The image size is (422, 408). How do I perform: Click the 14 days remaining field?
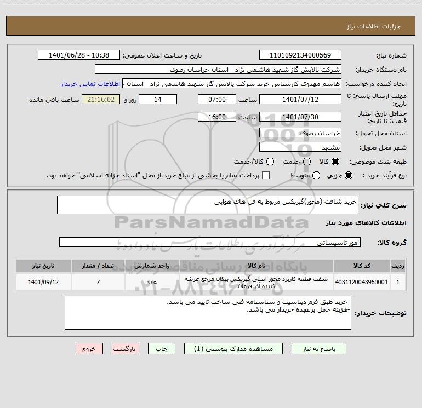pyautogui.click(x=158, y=99)
